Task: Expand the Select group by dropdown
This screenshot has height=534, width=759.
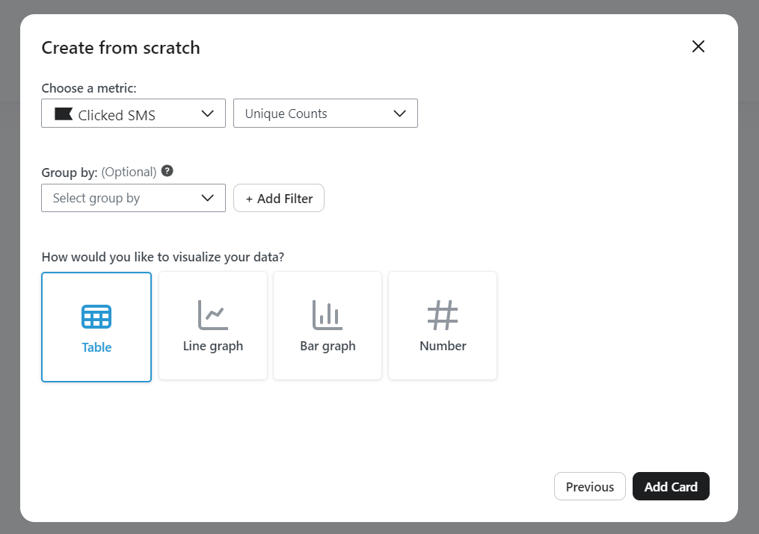Action: point(133,198)
